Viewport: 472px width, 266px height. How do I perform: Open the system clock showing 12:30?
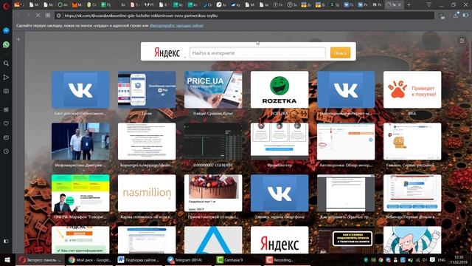pos(459,259)
